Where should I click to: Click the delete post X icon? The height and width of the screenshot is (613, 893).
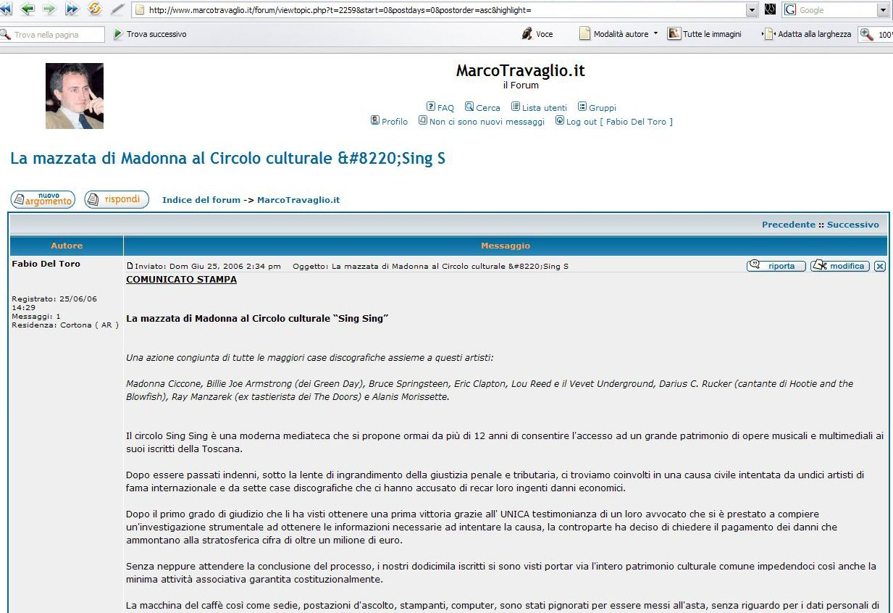coord(879,266)
